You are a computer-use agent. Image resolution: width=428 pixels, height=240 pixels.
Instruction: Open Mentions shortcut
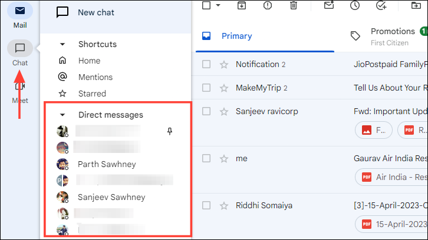click(x=96, y=77)
